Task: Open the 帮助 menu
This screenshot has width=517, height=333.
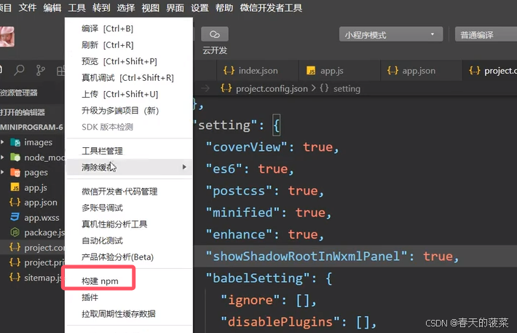Action: [224, 7]
